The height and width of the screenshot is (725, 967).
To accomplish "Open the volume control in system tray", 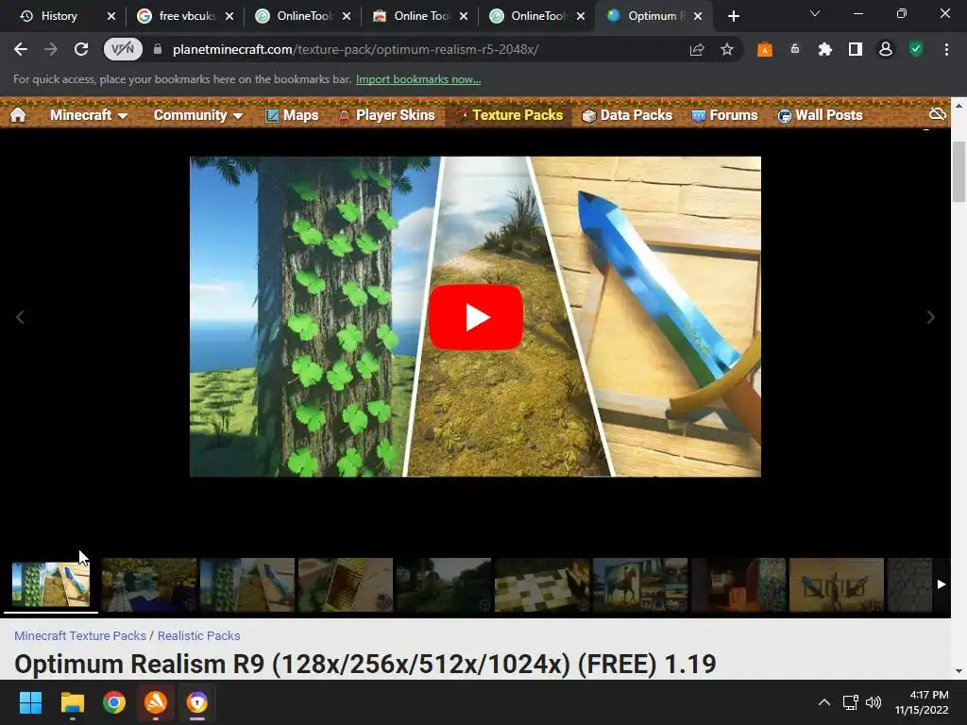I will (874, 702).
